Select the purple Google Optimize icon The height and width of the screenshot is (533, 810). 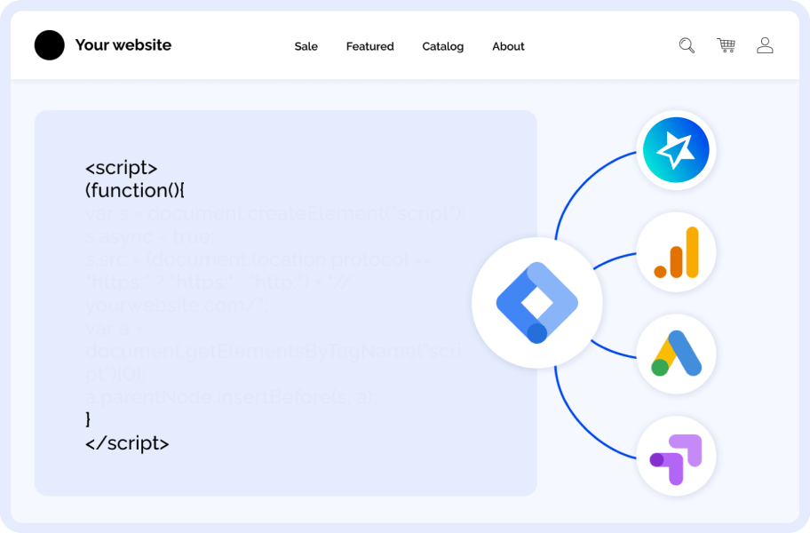(x=677, y=458)
